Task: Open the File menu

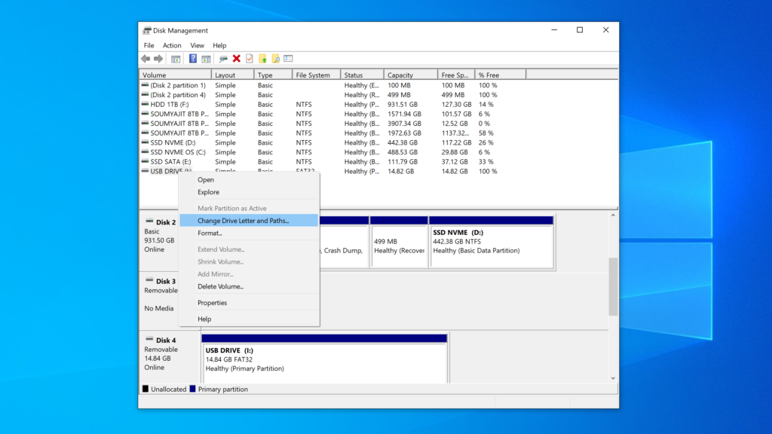Action: tap(149, 45)
